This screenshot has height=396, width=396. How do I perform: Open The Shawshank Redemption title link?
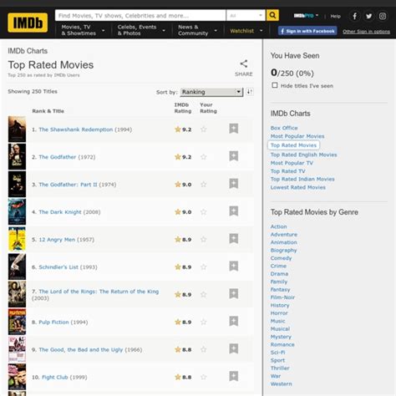[76, 129]
